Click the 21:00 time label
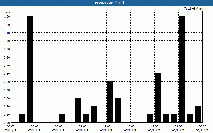The height and width of the screenshot is (133, 213). [178, 127]
